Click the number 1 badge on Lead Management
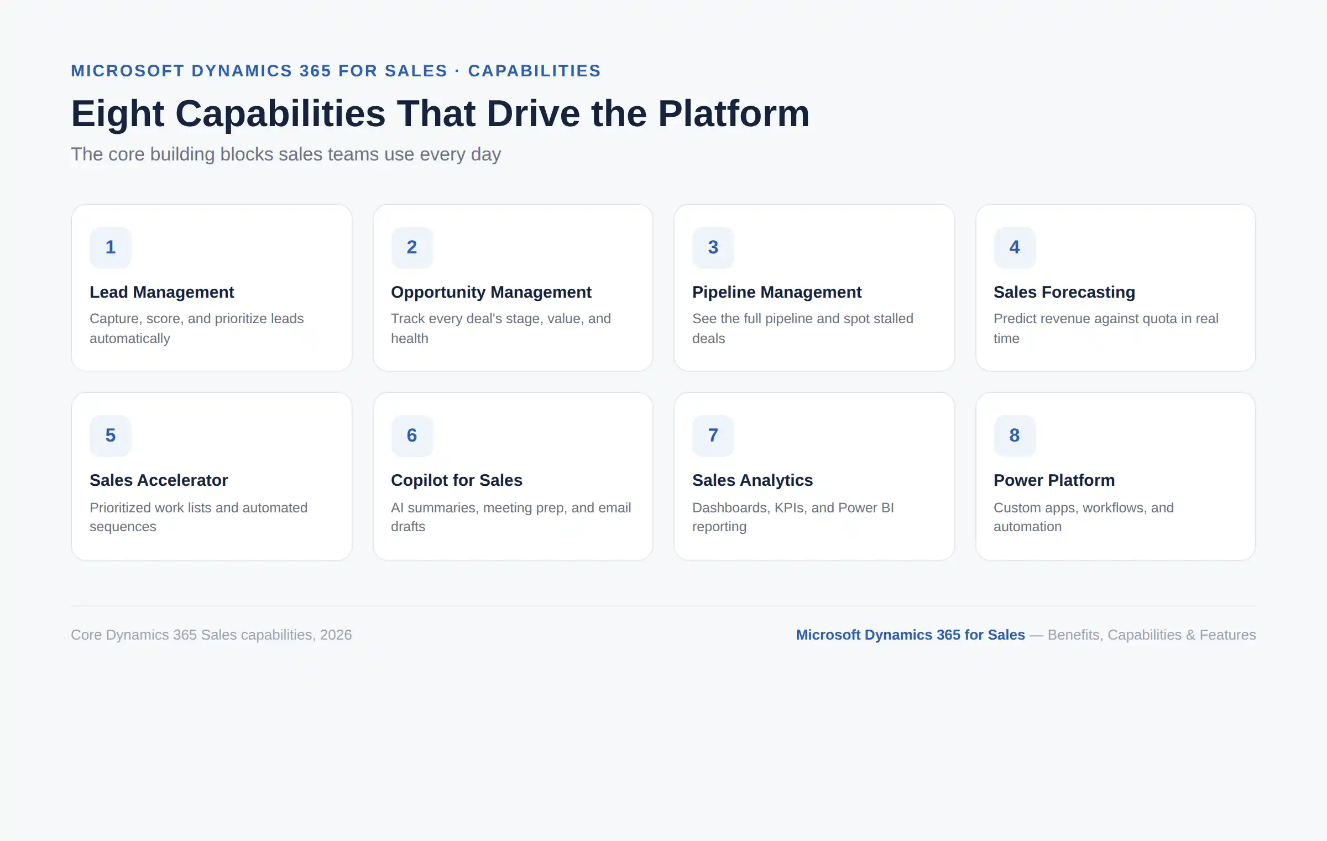Screen dimensions: 1327x841 tap(111, 247)
